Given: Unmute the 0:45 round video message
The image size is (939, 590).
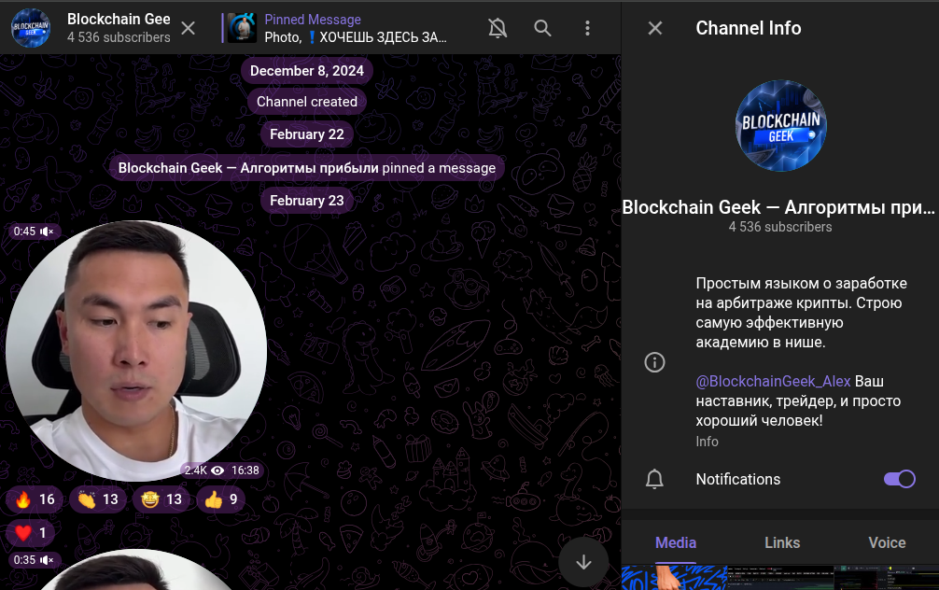Looking at the screenshot, I should pos(47,232).
